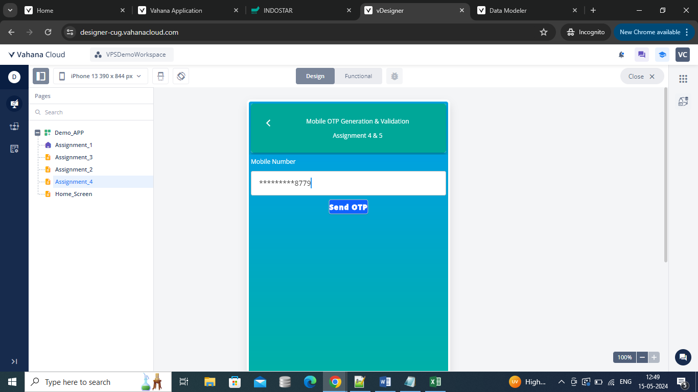Switch to Design mode

315,76
